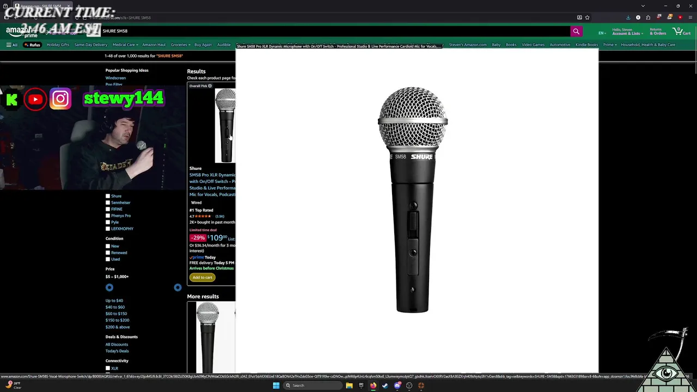Open Today's Deals filter link
This screenshot has width=697, height=392.
pos(117,351)
